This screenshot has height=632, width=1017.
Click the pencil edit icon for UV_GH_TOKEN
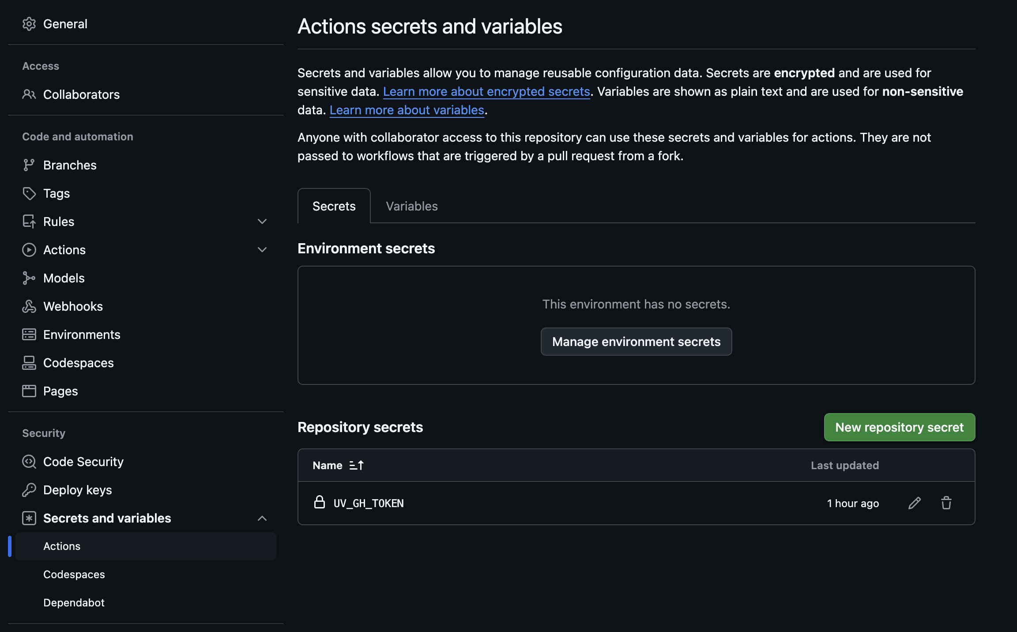coord(914,503)
